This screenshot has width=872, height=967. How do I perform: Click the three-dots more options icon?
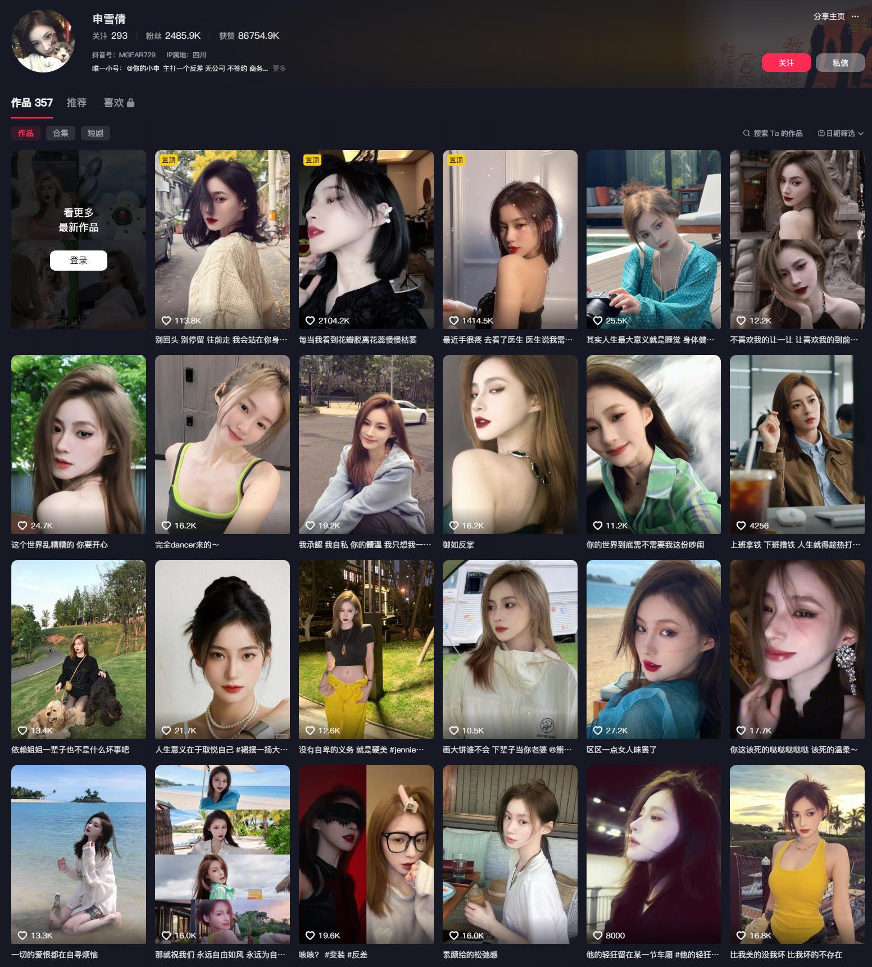(855, 16)
